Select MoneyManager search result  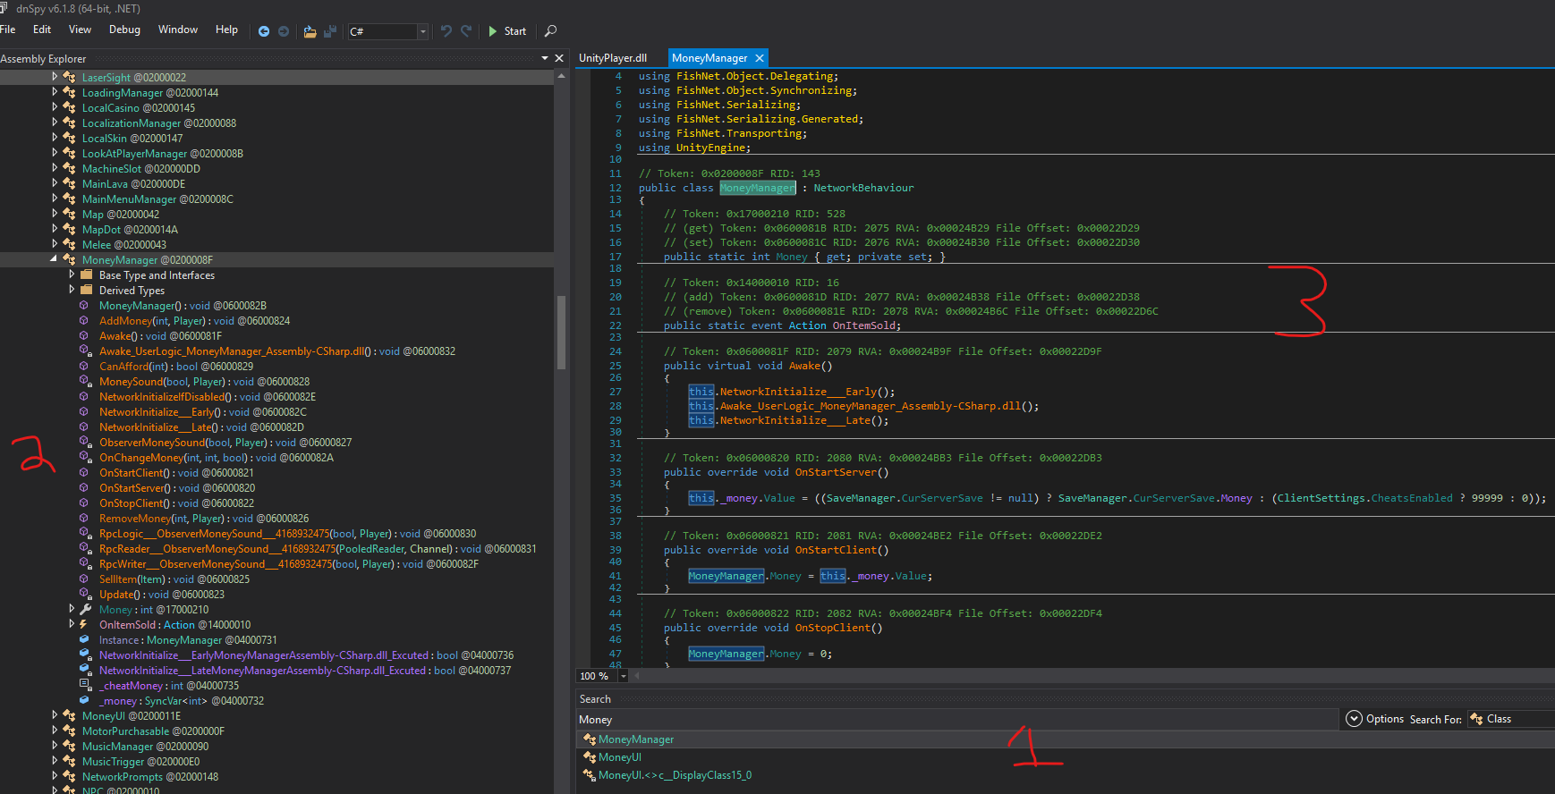tap(636, 739)
